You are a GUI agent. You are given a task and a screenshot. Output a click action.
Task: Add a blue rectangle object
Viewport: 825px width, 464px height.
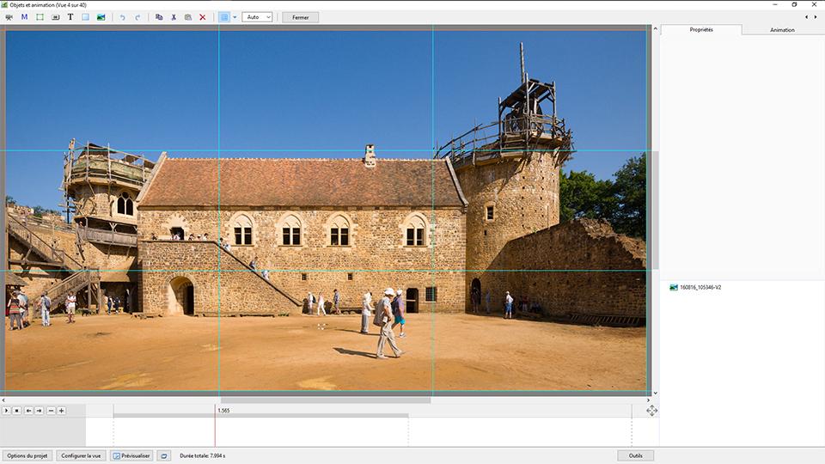(85, 17)
